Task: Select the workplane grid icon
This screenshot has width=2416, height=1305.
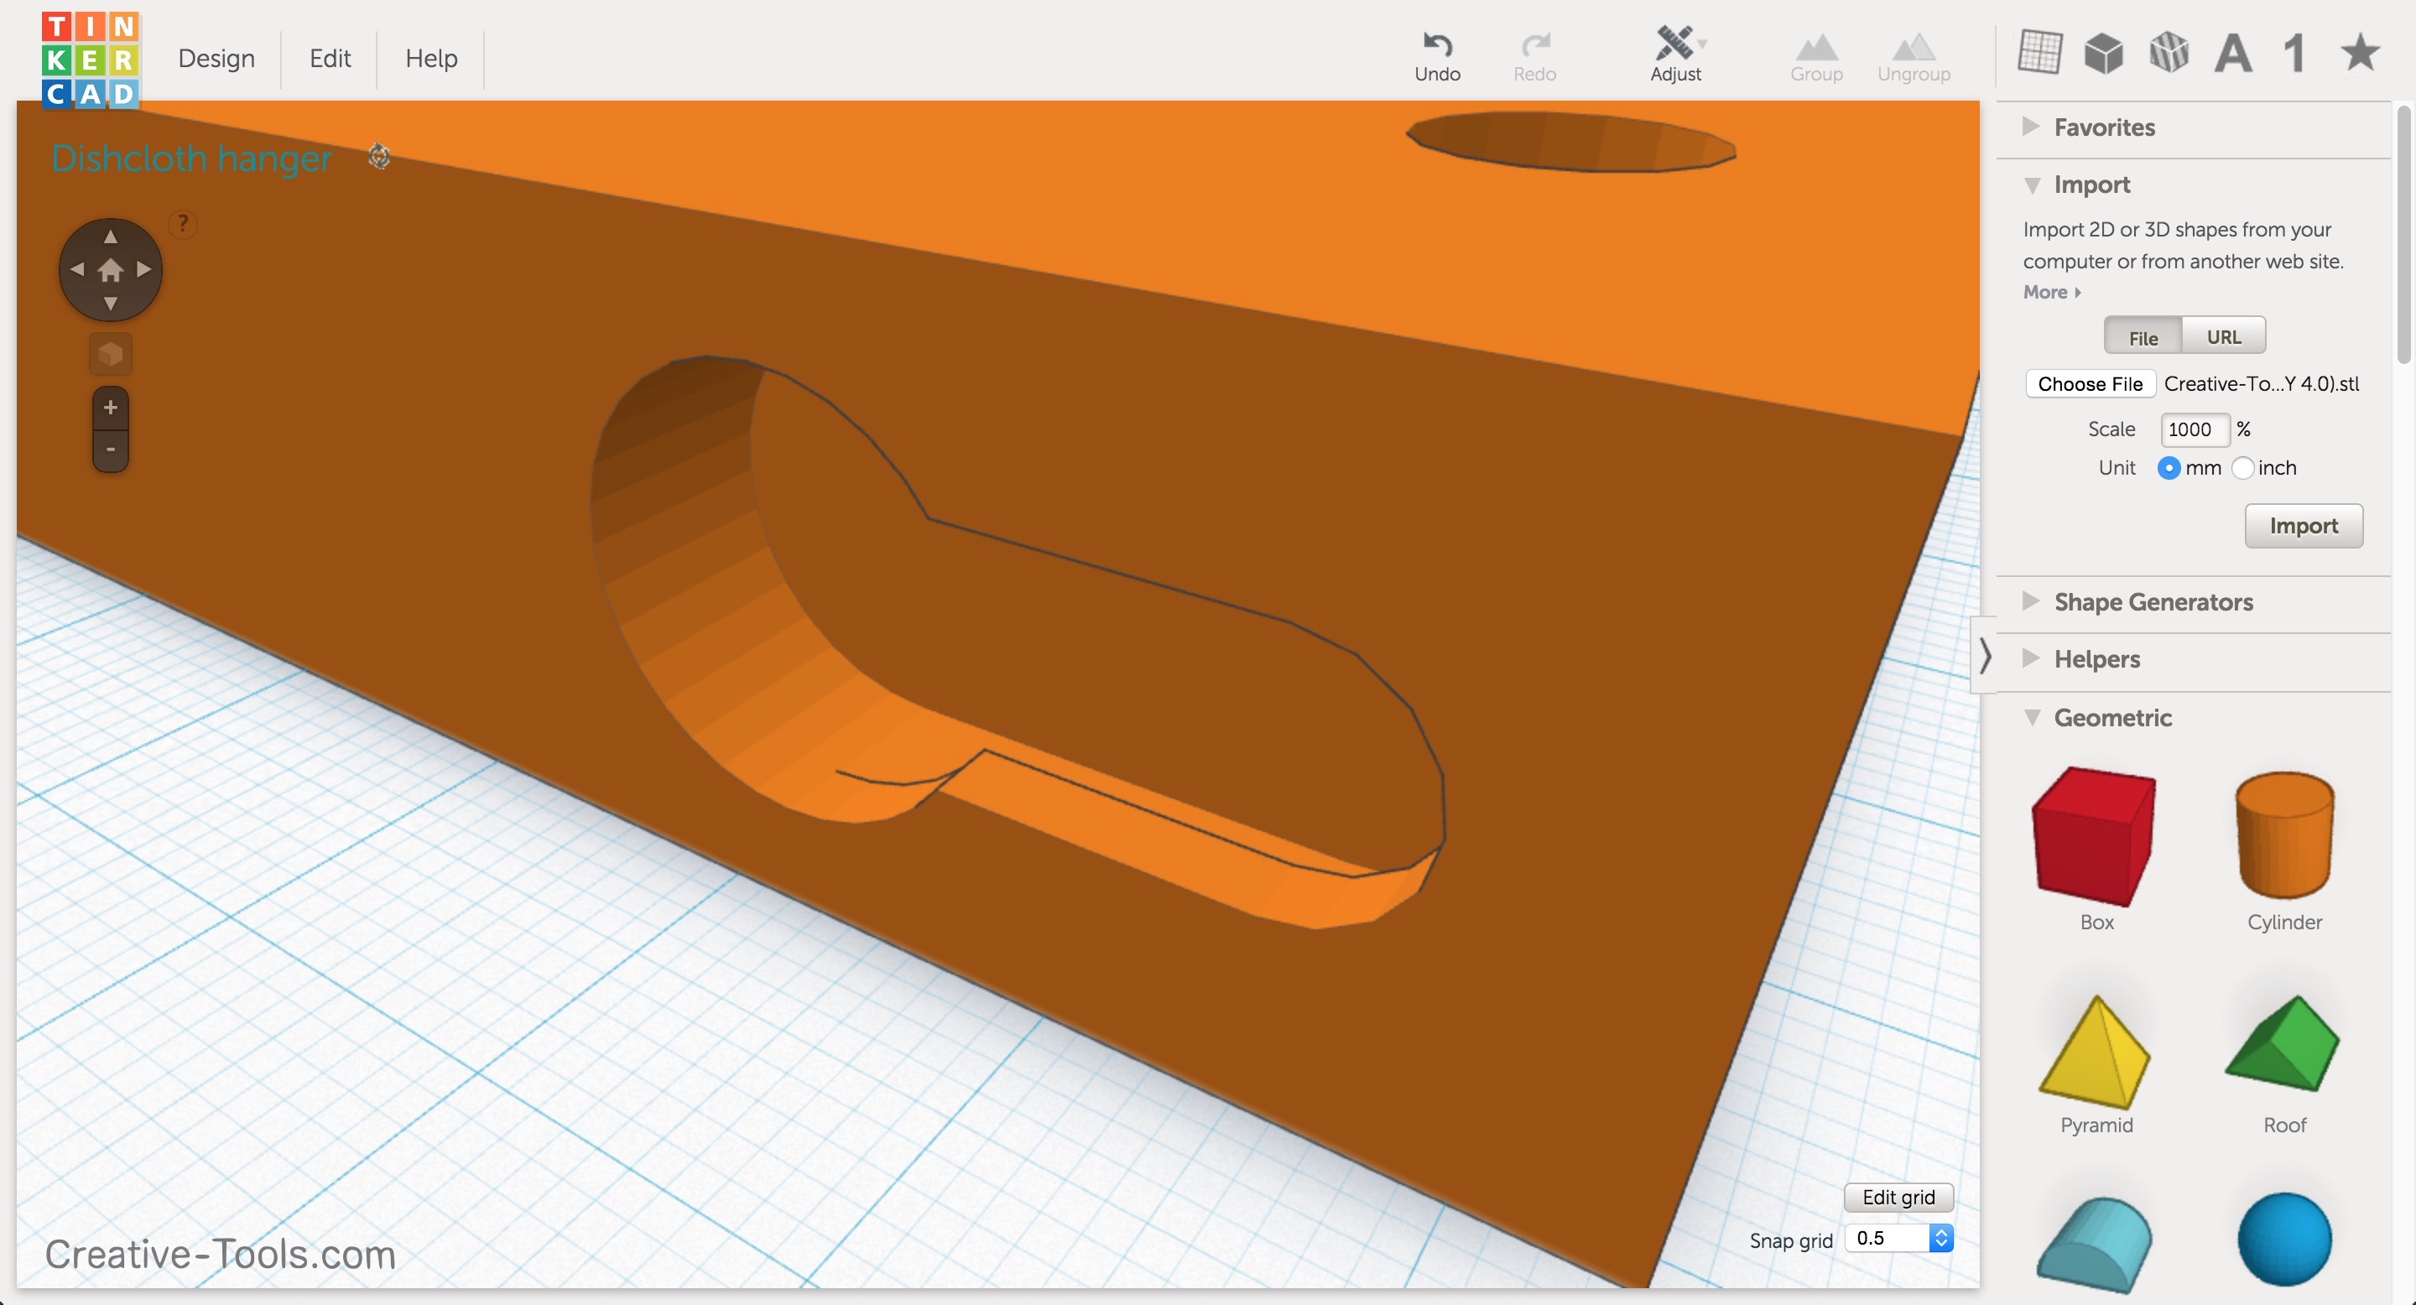Action: coord(2039,51)
